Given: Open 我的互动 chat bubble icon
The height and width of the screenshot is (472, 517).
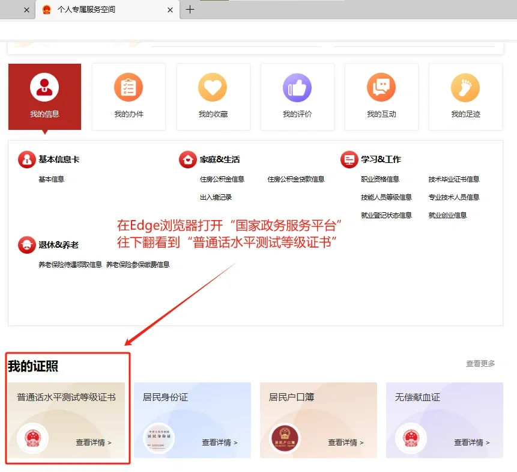Looking at the screenshot, I should coord(381,88).
